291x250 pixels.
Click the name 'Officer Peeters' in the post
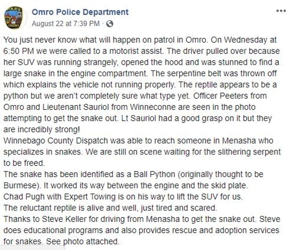pyautogui.click(x=211, y=96)
